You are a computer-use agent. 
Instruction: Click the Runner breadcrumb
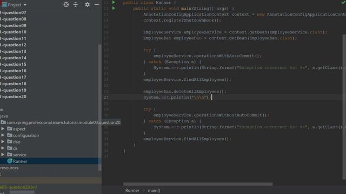[132, 190]
